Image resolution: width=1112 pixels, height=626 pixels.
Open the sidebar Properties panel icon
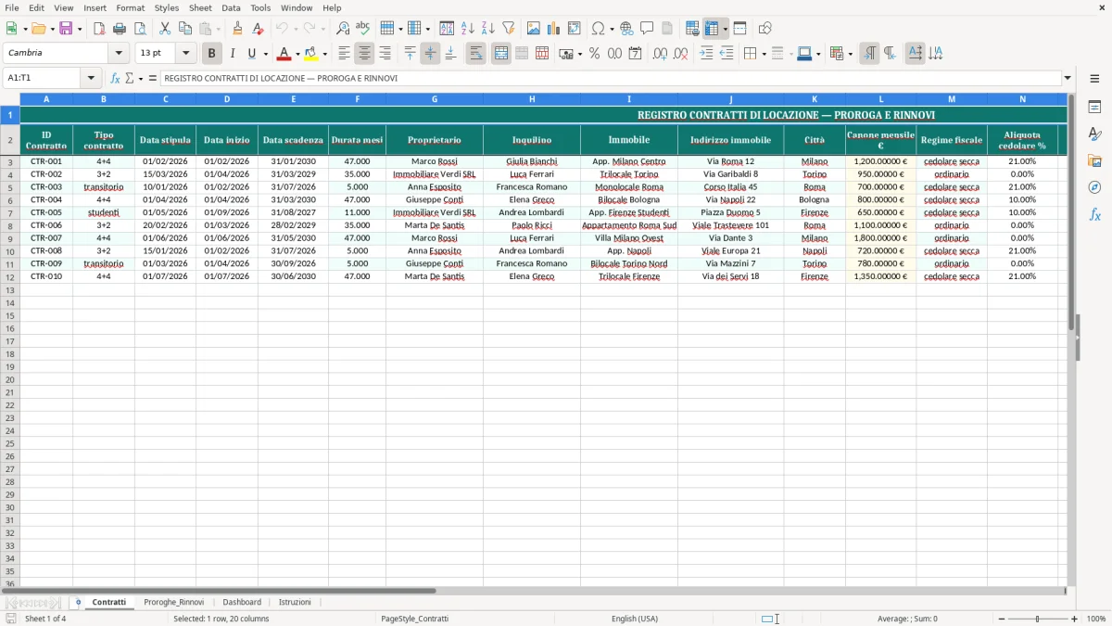[1094, 108]
